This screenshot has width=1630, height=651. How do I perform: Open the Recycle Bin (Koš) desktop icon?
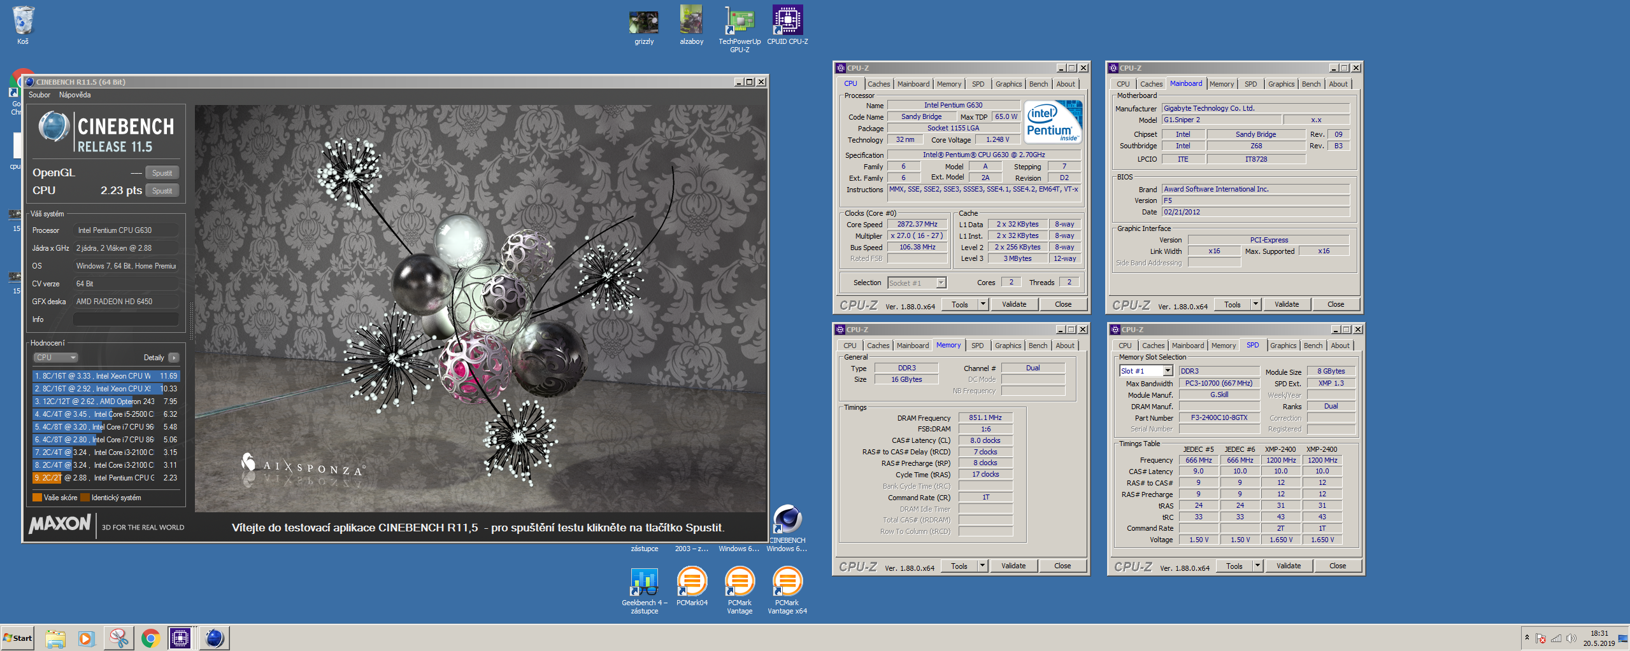[x=23, y=24]
